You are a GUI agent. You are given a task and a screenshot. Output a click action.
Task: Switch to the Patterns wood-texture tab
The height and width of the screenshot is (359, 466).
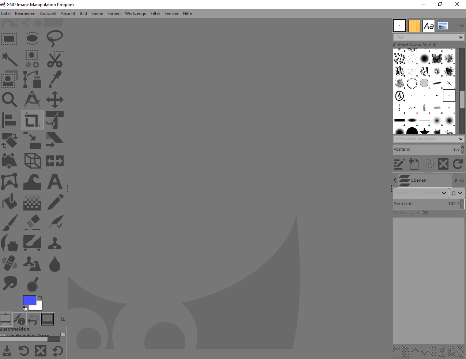pyautogui.click(x=414, y=26)
